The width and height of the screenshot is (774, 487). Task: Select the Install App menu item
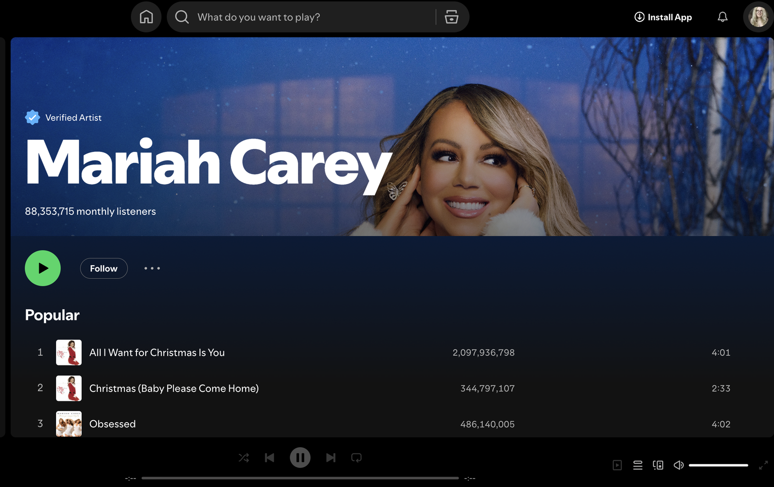click(x=662, y=16)
